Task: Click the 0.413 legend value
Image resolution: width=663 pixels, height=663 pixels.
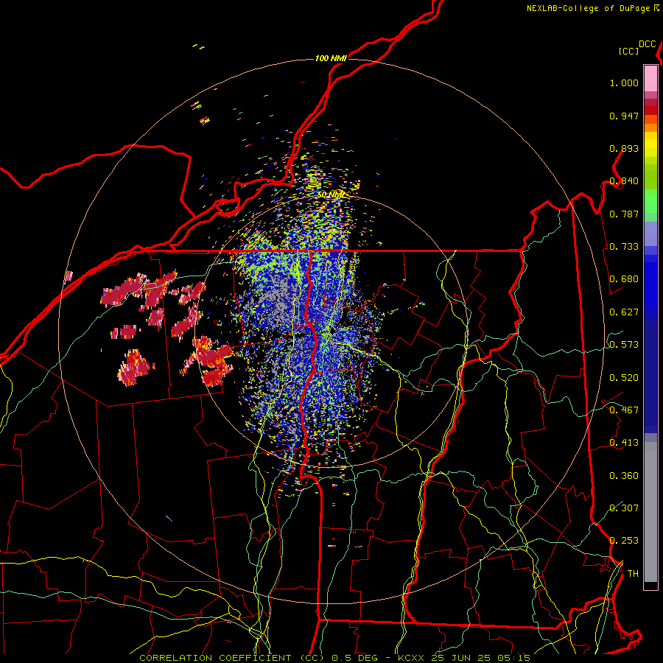Action: pyautogui.click(x=624, y=443)
